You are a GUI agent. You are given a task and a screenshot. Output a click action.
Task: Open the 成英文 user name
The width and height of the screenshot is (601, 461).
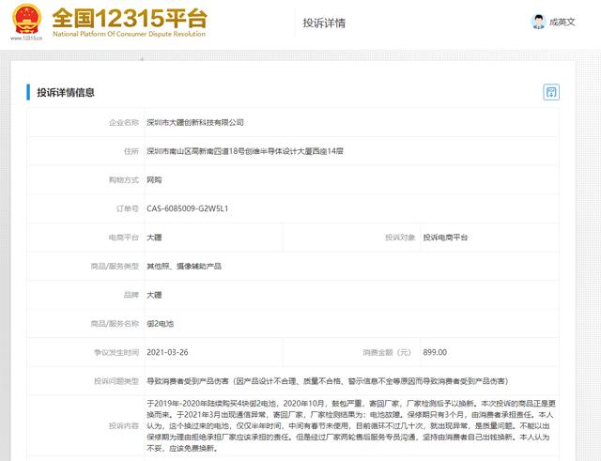(x=562, y=23)
